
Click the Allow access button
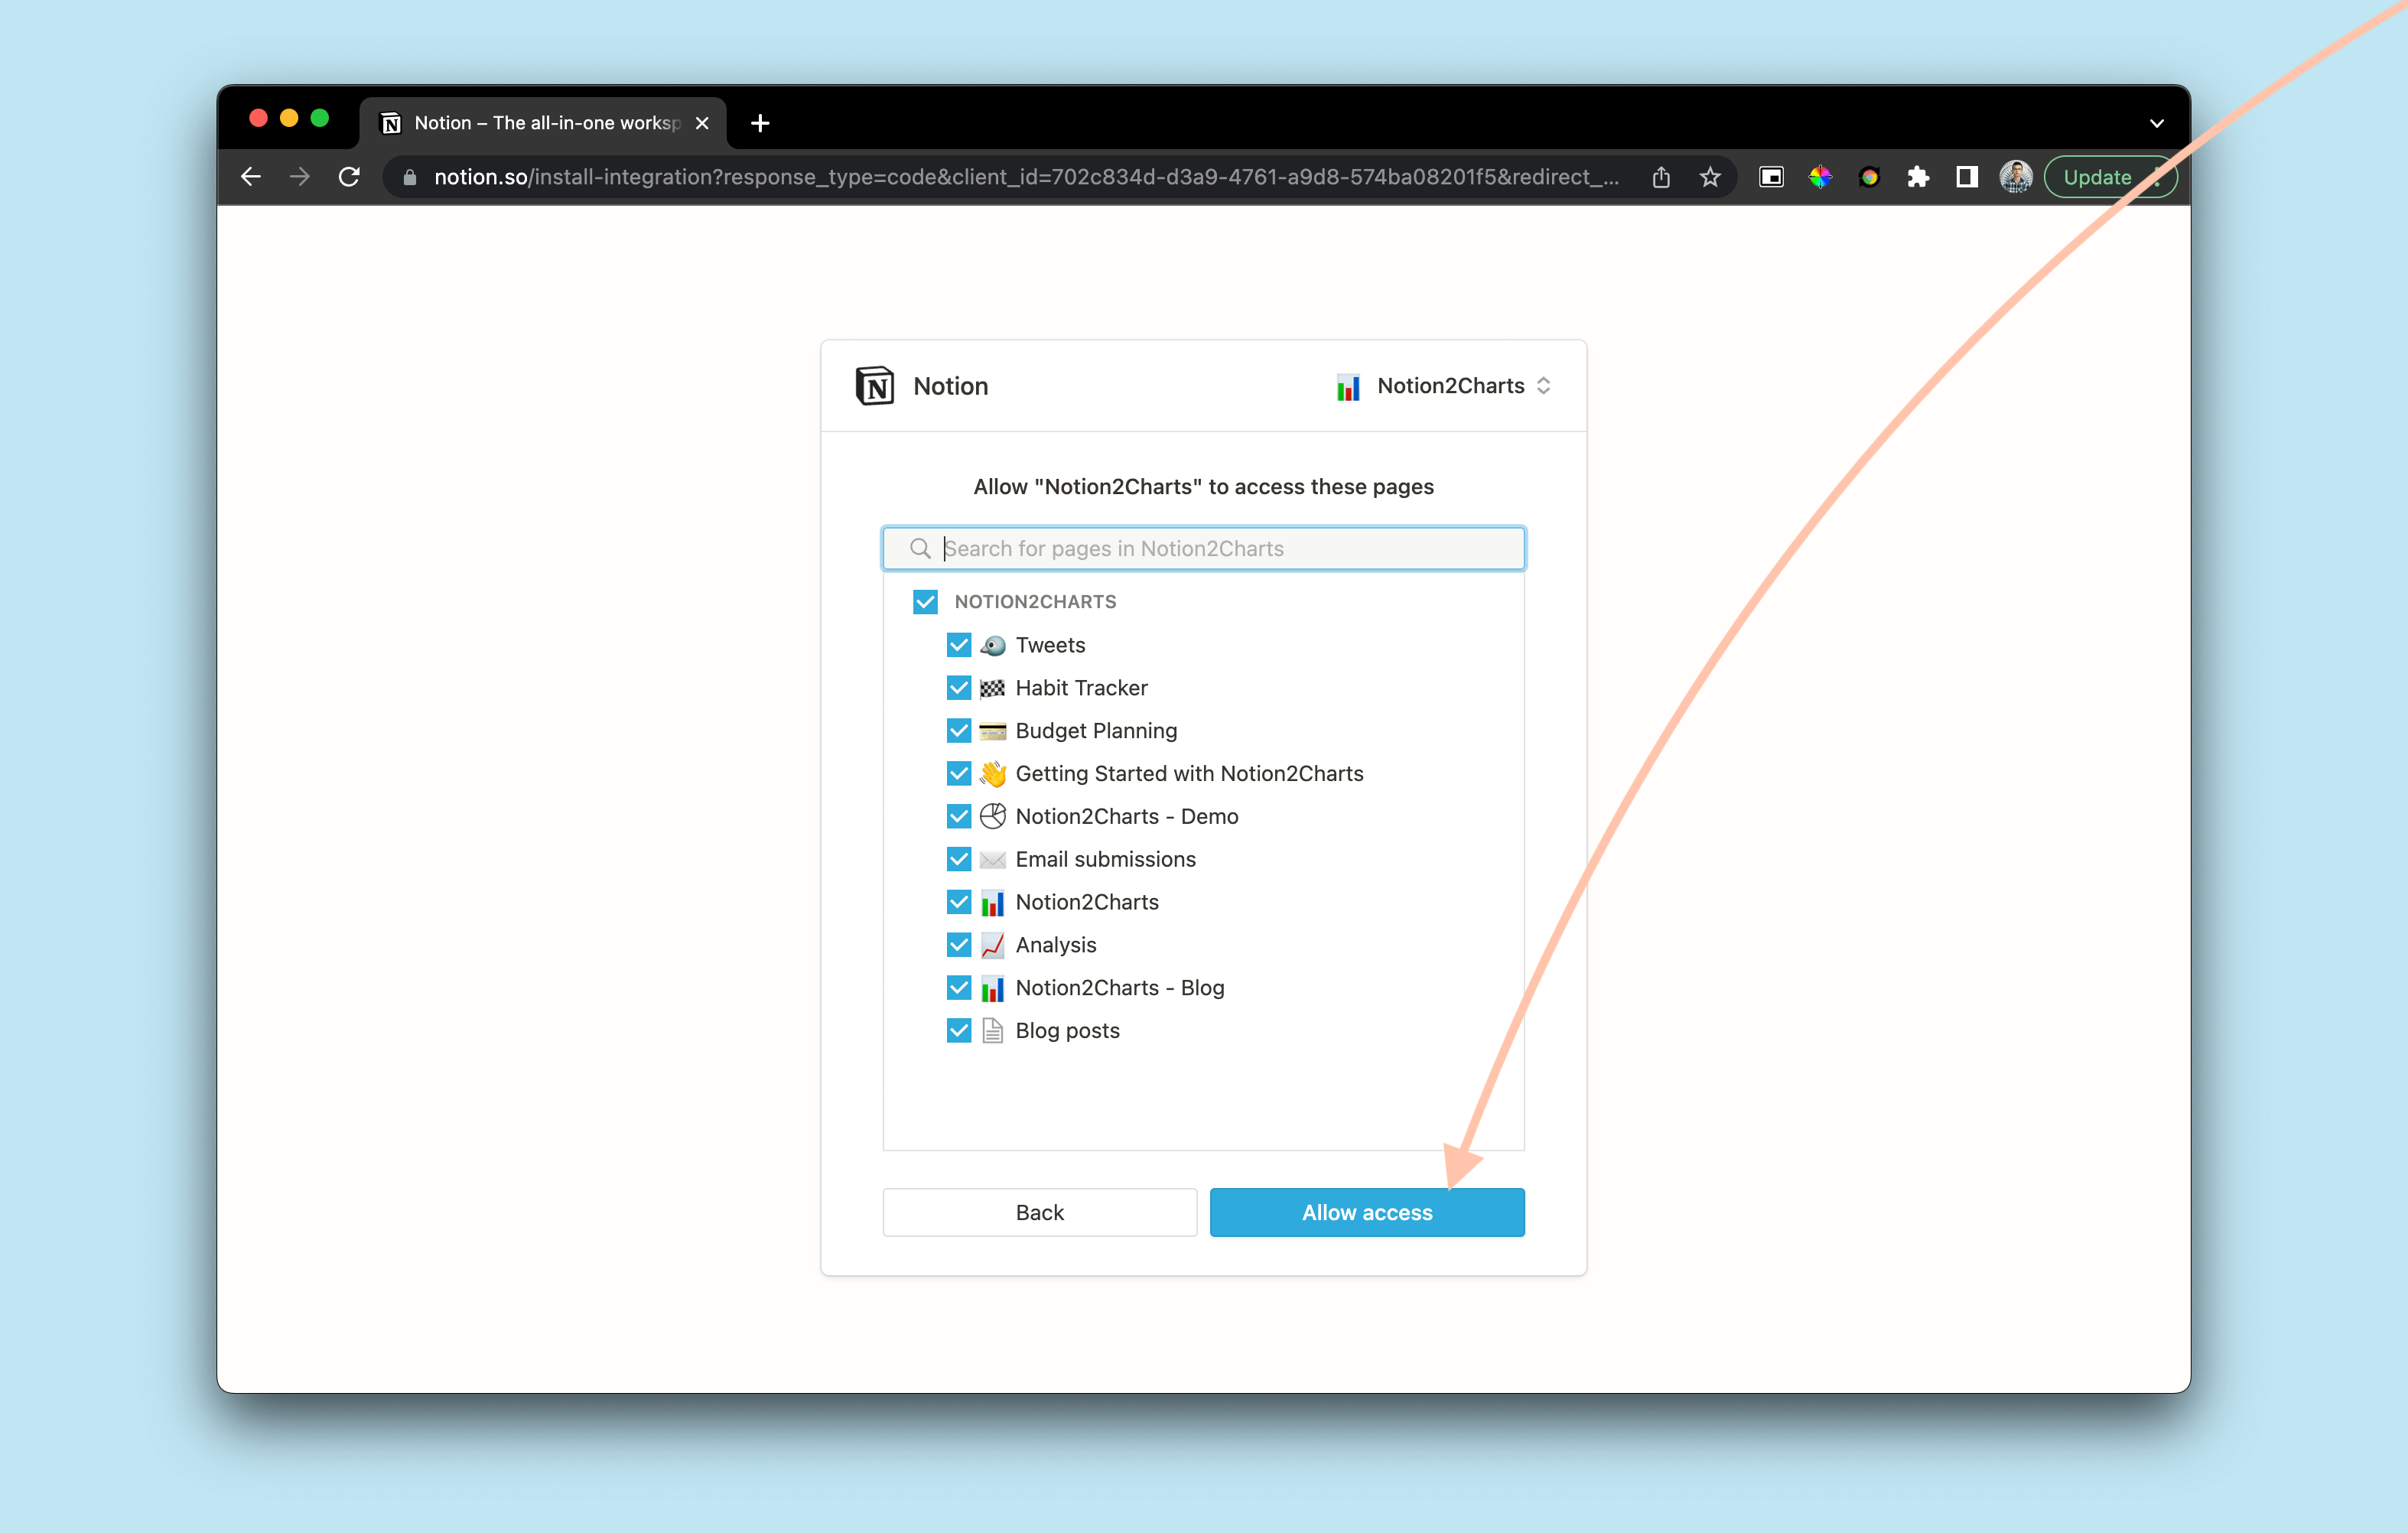(x=1367, y=1212)
